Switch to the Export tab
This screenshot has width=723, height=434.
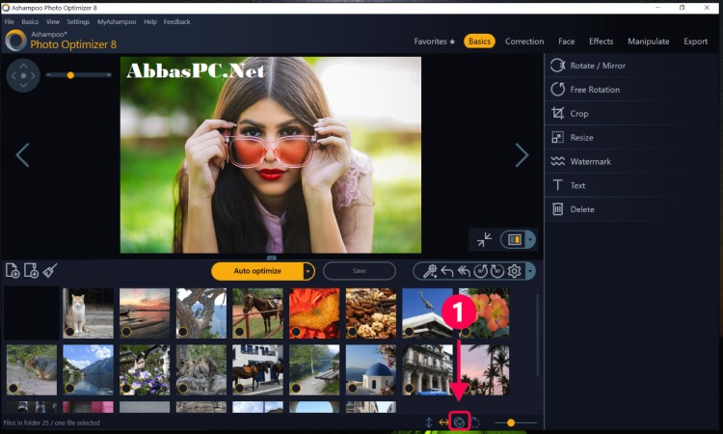click(x=695, y=41)
